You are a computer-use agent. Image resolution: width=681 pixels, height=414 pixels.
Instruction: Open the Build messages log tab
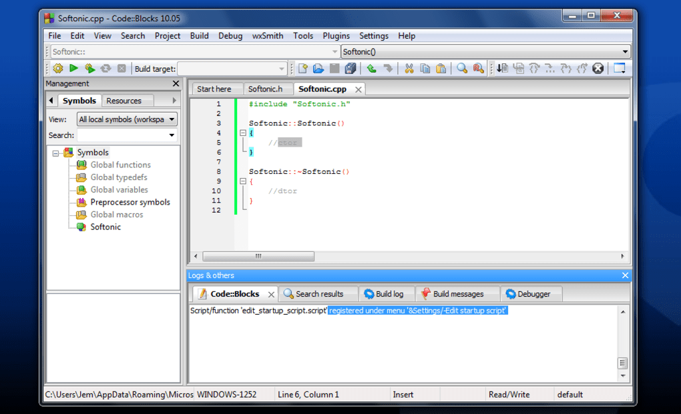(452, 294)
